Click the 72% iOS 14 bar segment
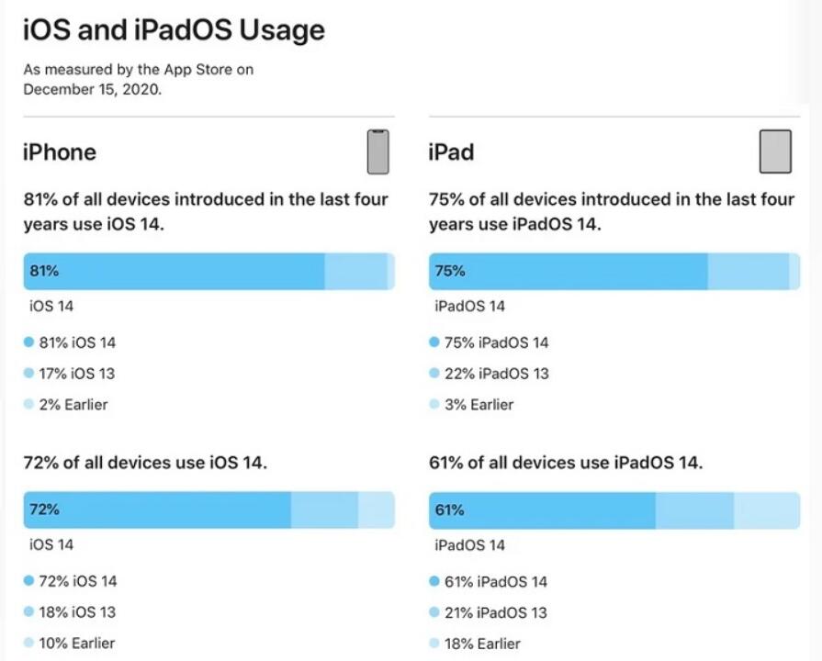822x661 pixels. coord(157,510)
